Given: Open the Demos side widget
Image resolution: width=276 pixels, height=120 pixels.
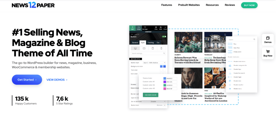Looking at the screenshot, I should click(268, 40).
